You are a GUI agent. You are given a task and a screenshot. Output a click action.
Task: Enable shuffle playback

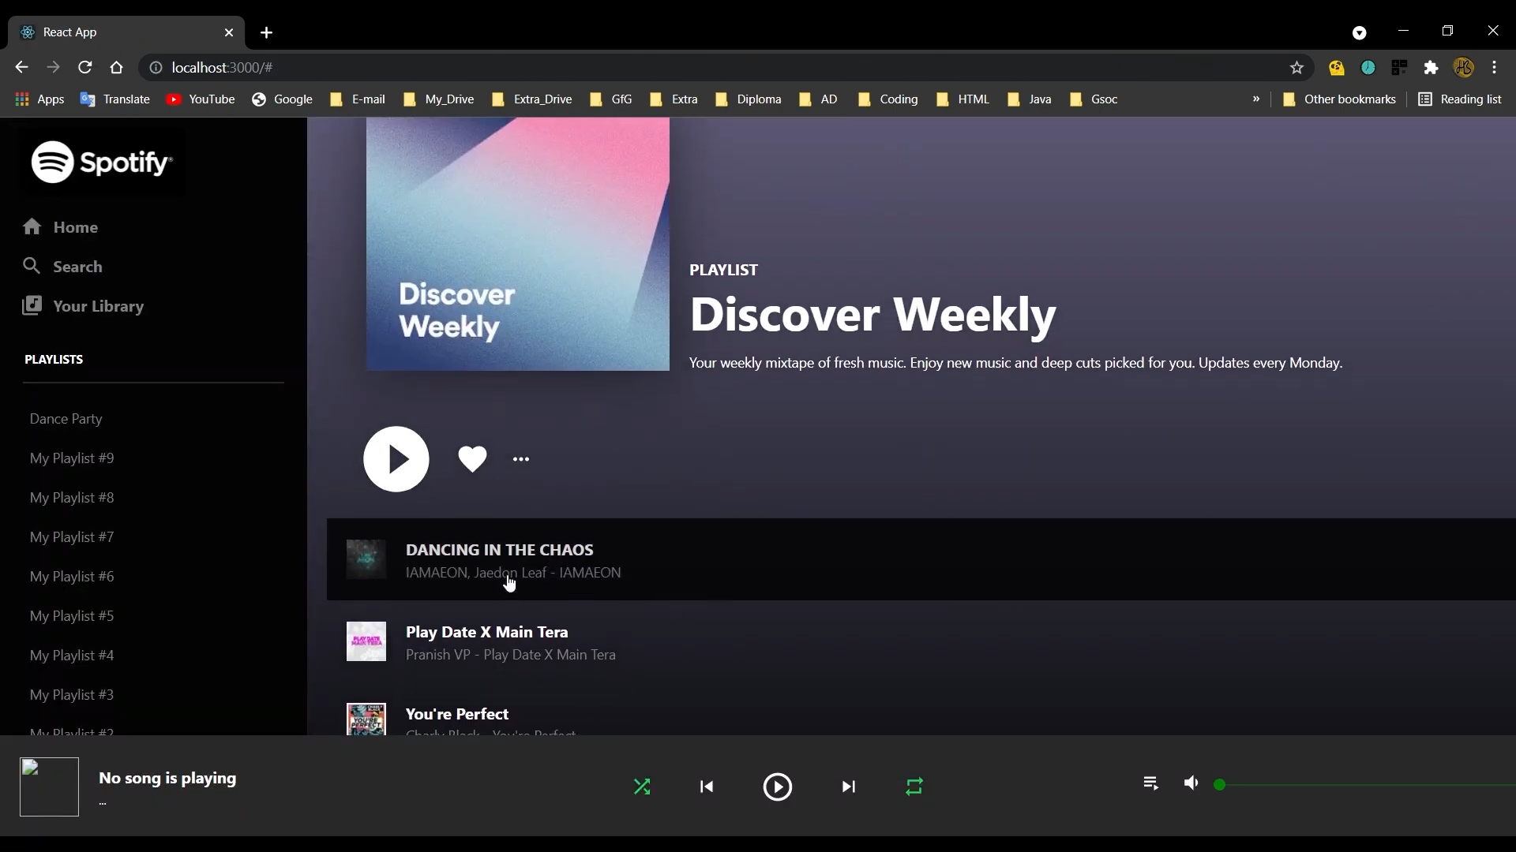pos(642,787)
